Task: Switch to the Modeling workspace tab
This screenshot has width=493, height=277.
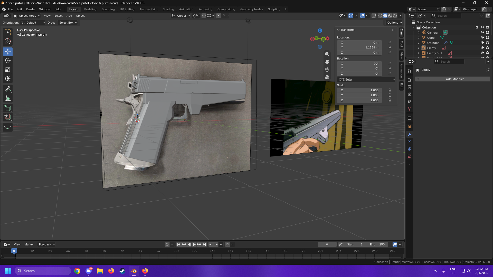Action: pyautogui.click(x=90, y=9)
